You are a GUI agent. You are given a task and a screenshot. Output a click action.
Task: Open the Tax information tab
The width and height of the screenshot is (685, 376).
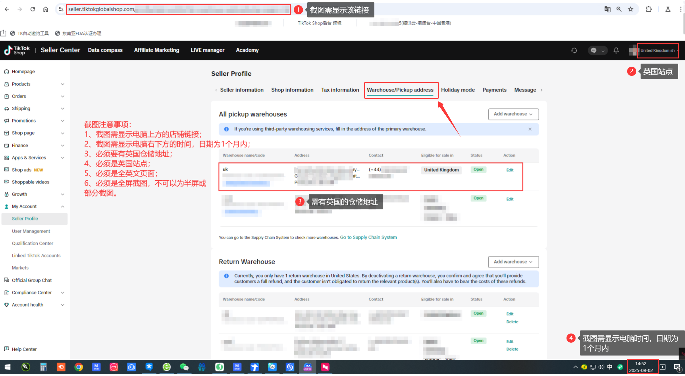point(340,90)
